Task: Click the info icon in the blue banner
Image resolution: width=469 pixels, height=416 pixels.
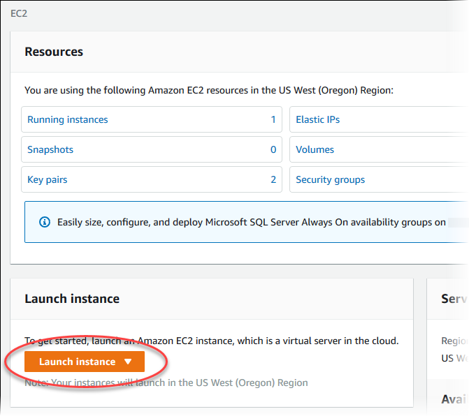Action: 45,222
